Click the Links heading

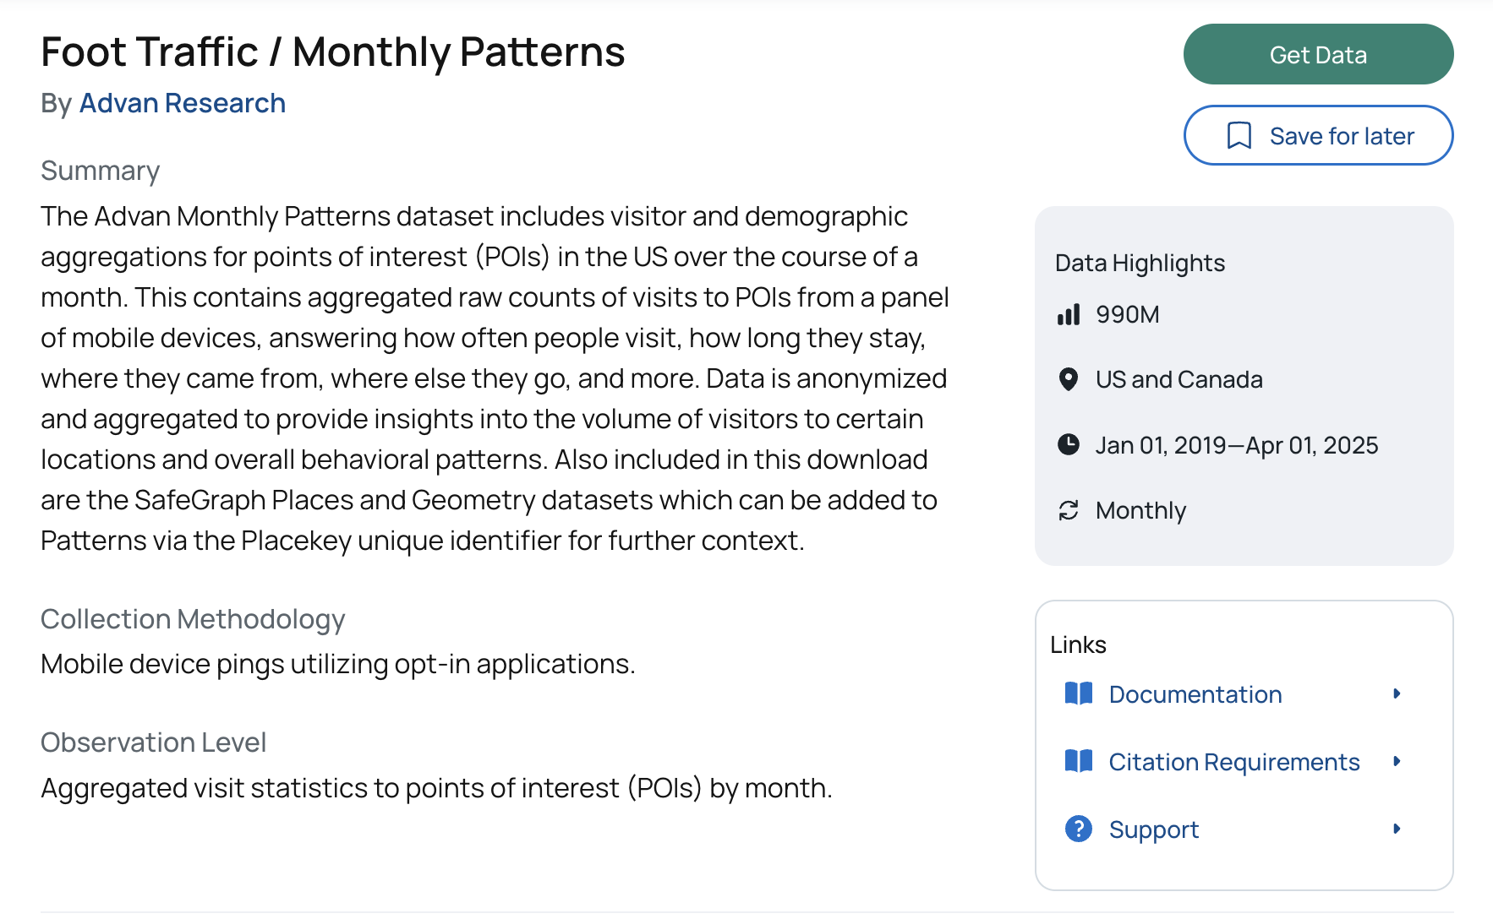[x=1078, y=644]
